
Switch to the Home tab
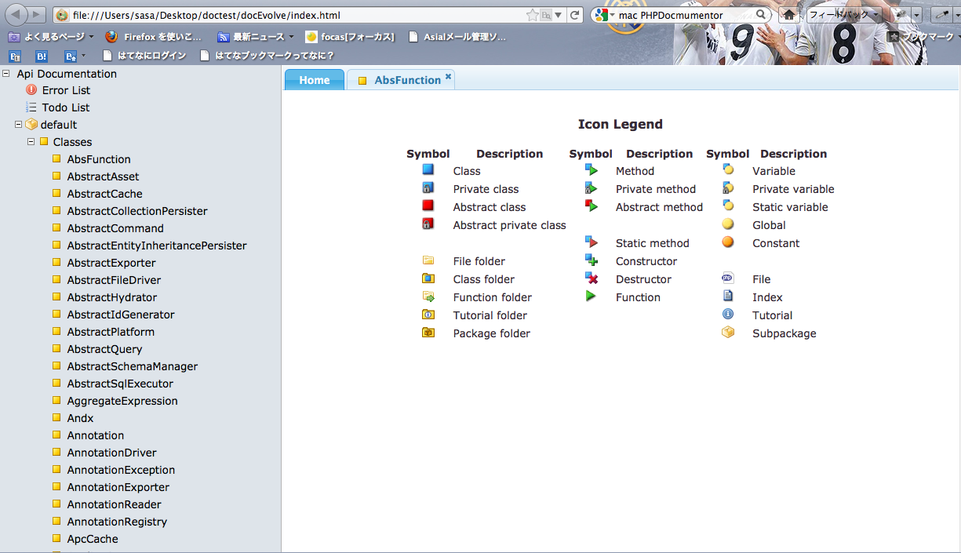[x=314, y=80]
